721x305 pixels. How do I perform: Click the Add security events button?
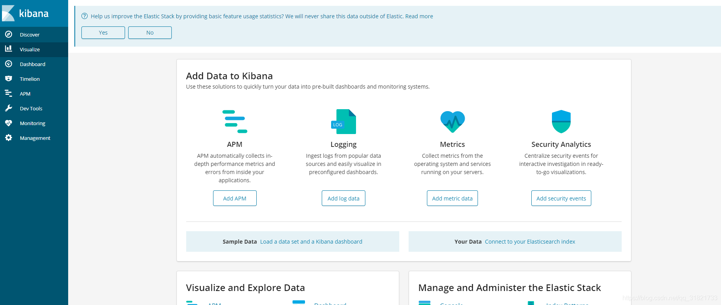[x=561, y=198]
